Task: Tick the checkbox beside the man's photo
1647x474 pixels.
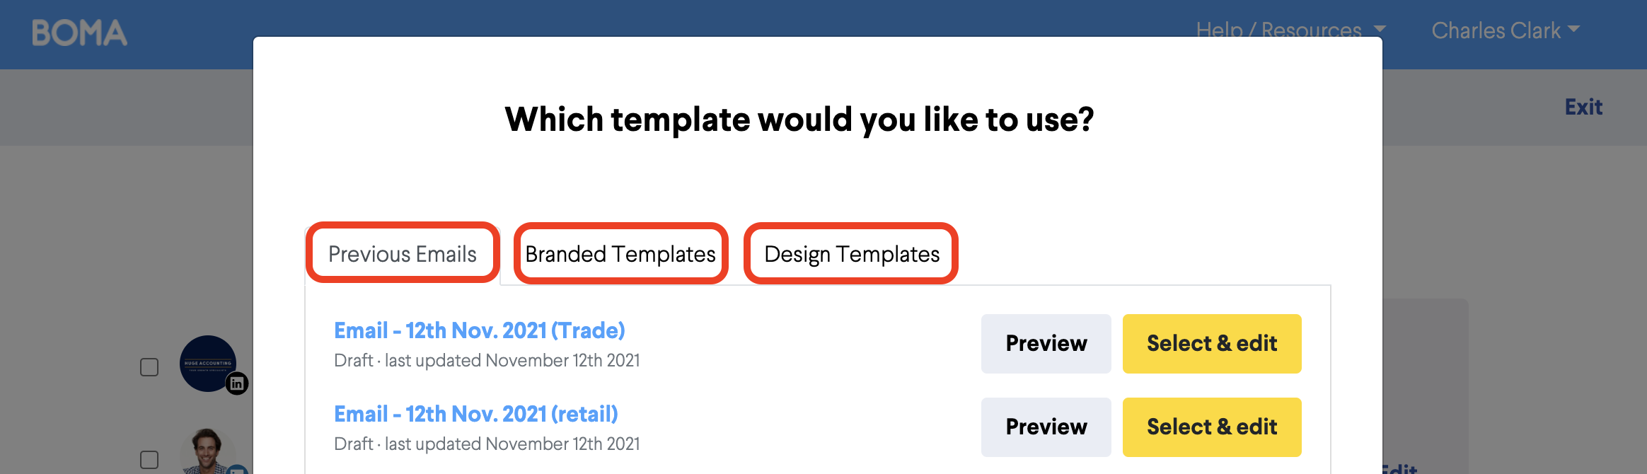Action: (x=149, y=460)
